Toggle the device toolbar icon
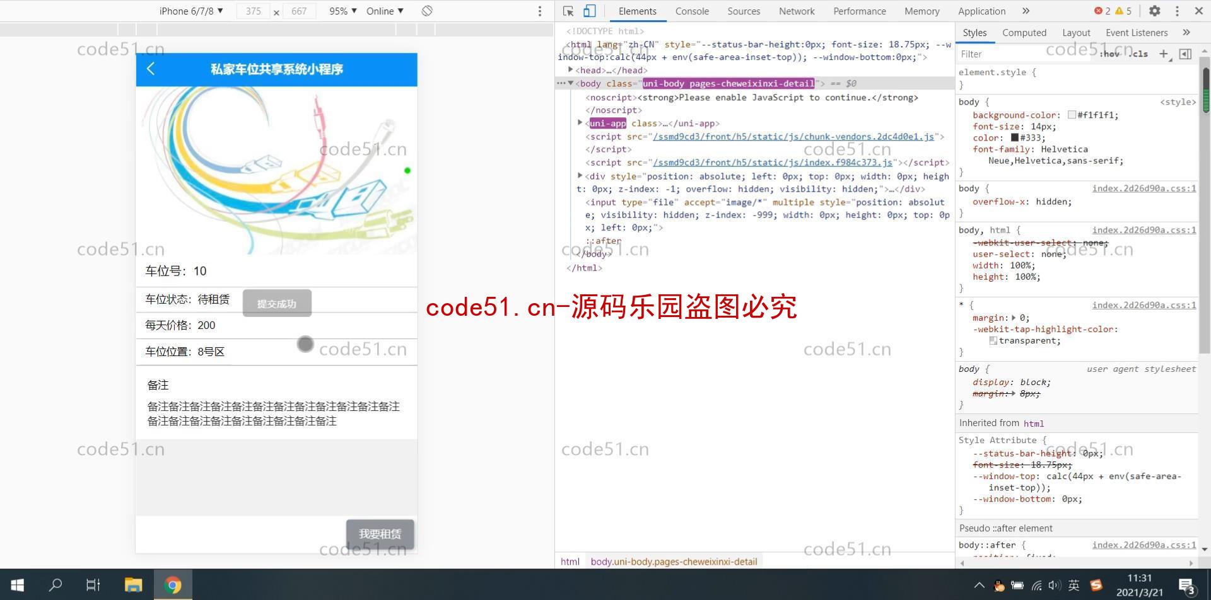Screen dimensions: 1211x600 589,11
